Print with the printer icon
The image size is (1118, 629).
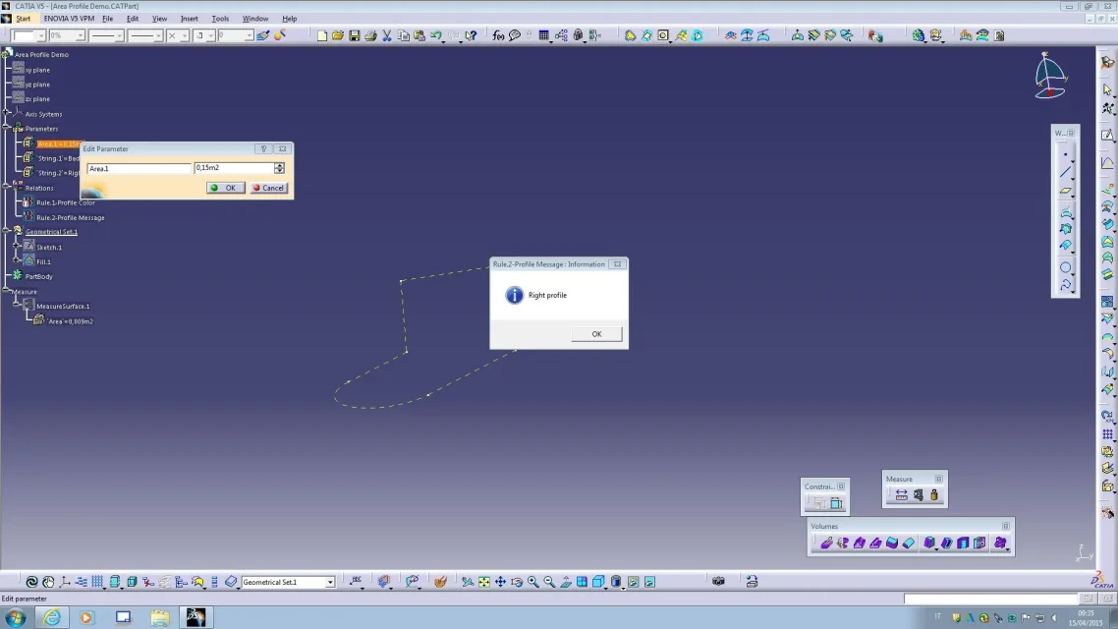click(370, 35)
